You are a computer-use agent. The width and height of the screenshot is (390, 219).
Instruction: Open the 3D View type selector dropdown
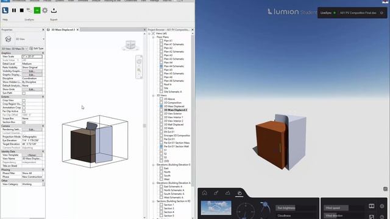tap(43, 39)
